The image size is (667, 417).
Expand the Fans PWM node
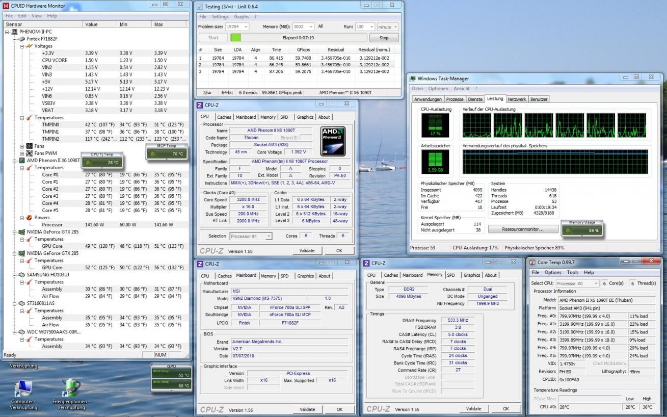pyautogui.click(x=22, y=153)
